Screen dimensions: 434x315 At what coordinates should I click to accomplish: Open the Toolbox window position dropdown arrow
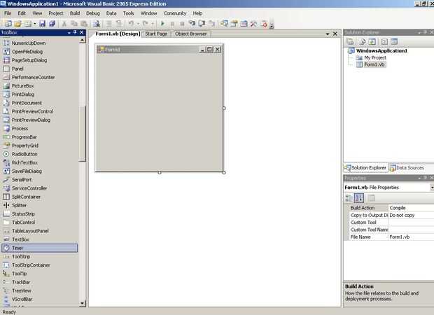point(69,33)
